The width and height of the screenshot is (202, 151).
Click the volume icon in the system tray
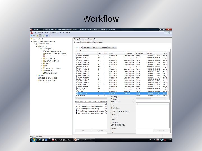pos(164,140)
